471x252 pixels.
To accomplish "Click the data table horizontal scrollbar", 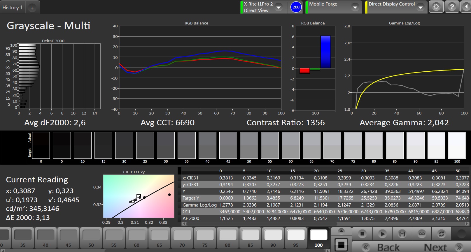I will [325, 224].
